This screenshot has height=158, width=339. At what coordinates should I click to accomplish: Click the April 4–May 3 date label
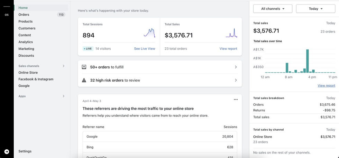tap(92, 101)
